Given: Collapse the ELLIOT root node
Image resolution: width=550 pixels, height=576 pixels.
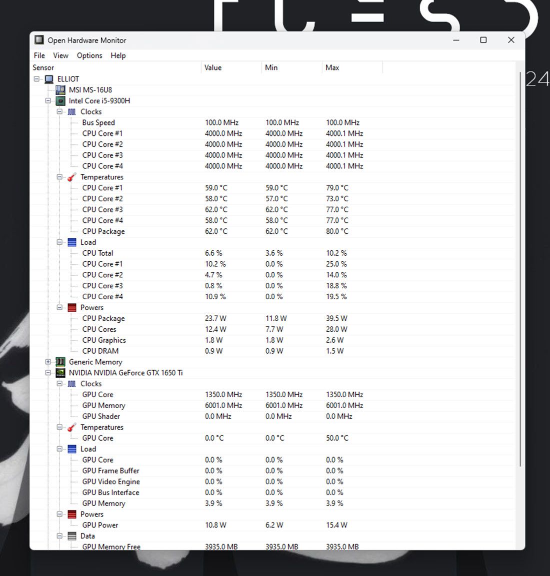Looking at the screenshot, I should [36, 79].
